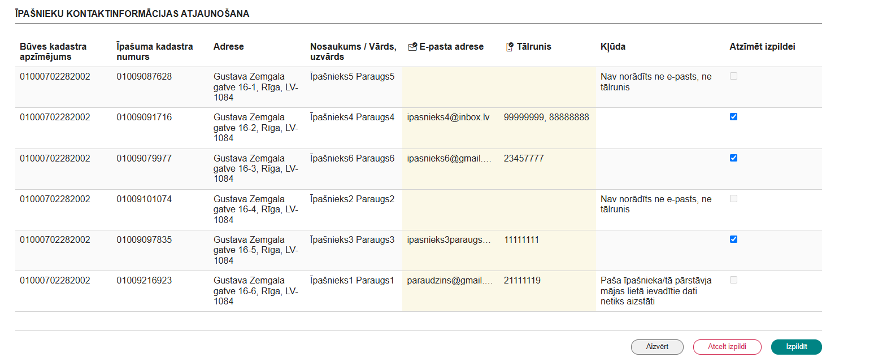Click the Atcelt izpildi button

(727, 347)
